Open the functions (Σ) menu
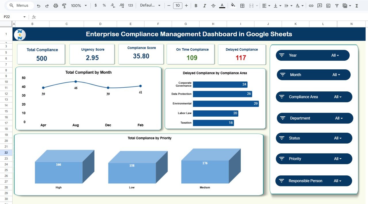Screen dimensions: 368x204 [x=357, y=5]
